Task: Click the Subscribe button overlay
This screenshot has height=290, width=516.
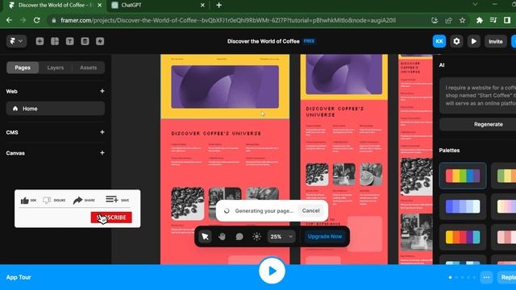Action: (x=111, y=217)
